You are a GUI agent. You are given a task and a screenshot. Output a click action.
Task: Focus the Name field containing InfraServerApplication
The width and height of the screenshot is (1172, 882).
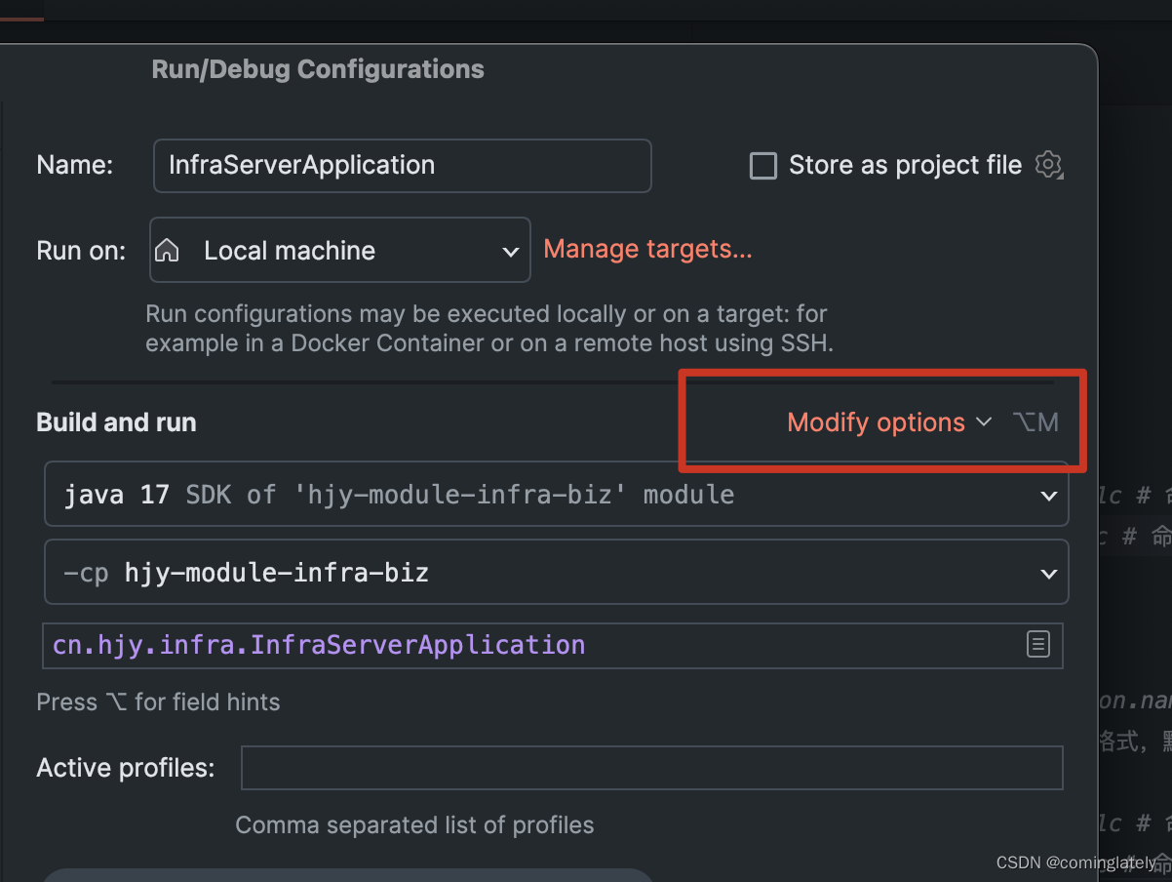click(x=403, y=165)
